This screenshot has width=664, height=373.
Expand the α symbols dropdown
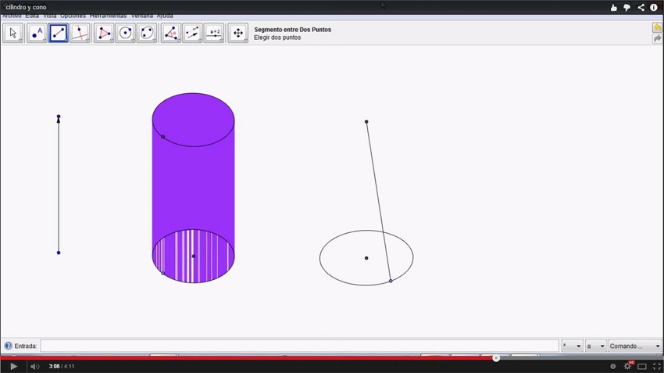point(596,346)
